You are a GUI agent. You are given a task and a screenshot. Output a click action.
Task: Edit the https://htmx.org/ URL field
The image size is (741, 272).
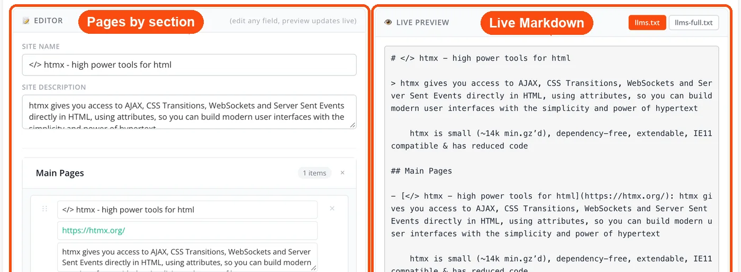[187, 231]
